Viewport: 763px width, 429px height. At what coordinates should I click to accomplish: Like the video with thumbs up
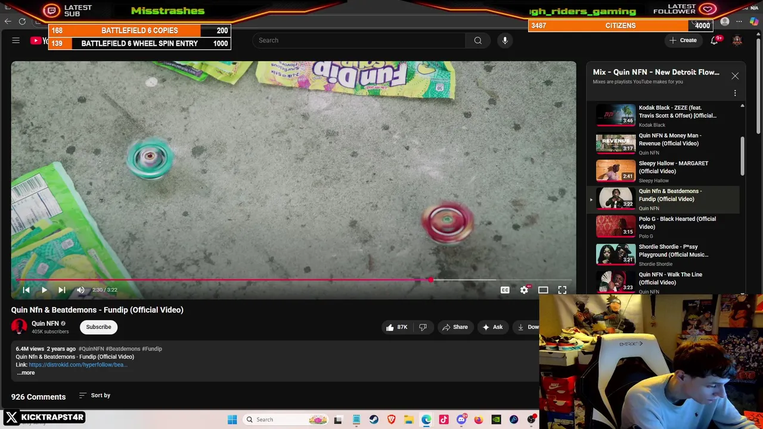(x=396, y=327)
